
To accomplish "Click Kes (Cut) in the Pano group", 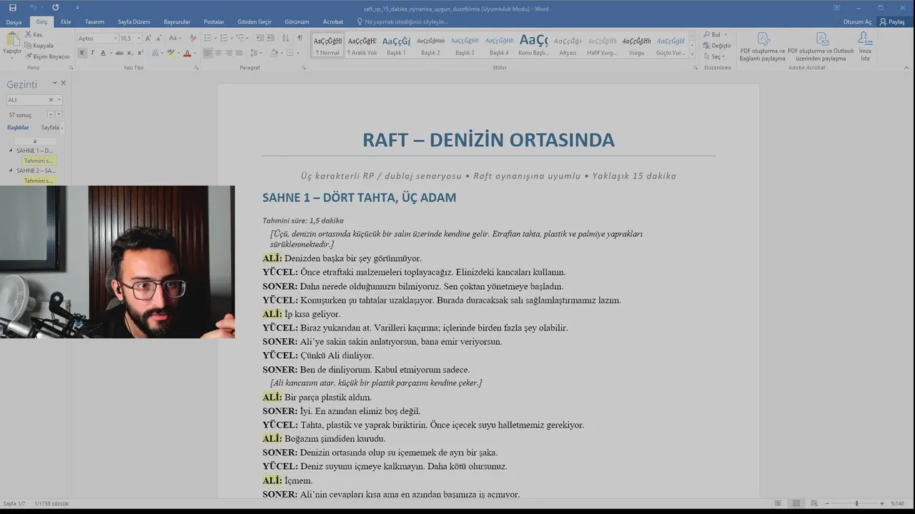I will (x=34, y=34).
